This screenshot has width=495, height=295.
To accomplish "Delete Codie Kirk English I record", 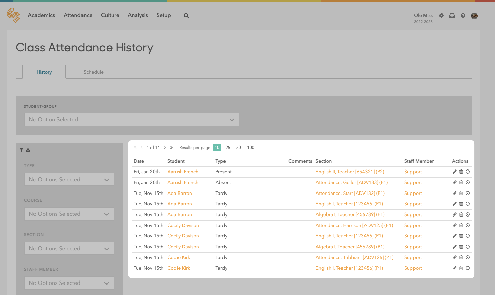I will tap(461, 268).
